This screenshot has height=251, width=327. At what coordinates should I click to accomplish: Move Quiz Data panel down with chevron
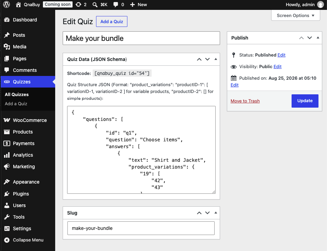(x=207, y=59)
